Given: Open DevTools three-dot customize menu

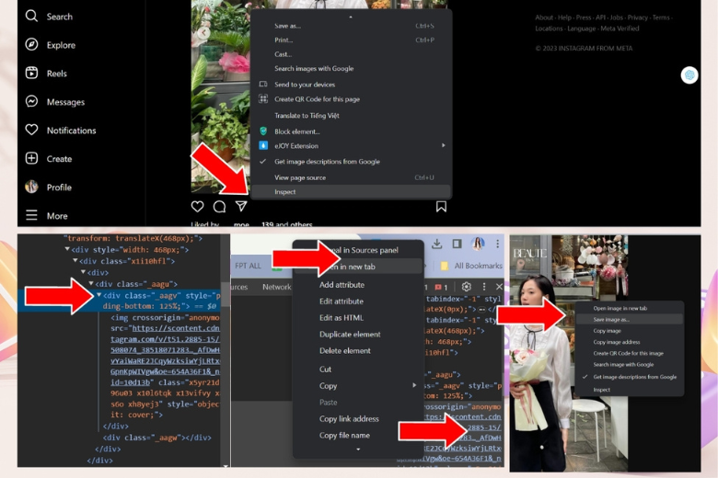Looking at the screenshot, I should pyautogui.click(x=484, y=287).
